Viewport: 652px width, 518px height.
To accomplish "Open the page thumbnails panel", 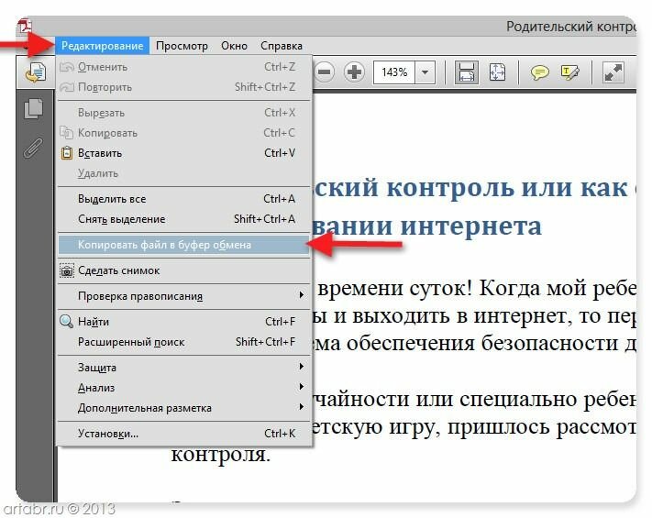I will [34, 108].
